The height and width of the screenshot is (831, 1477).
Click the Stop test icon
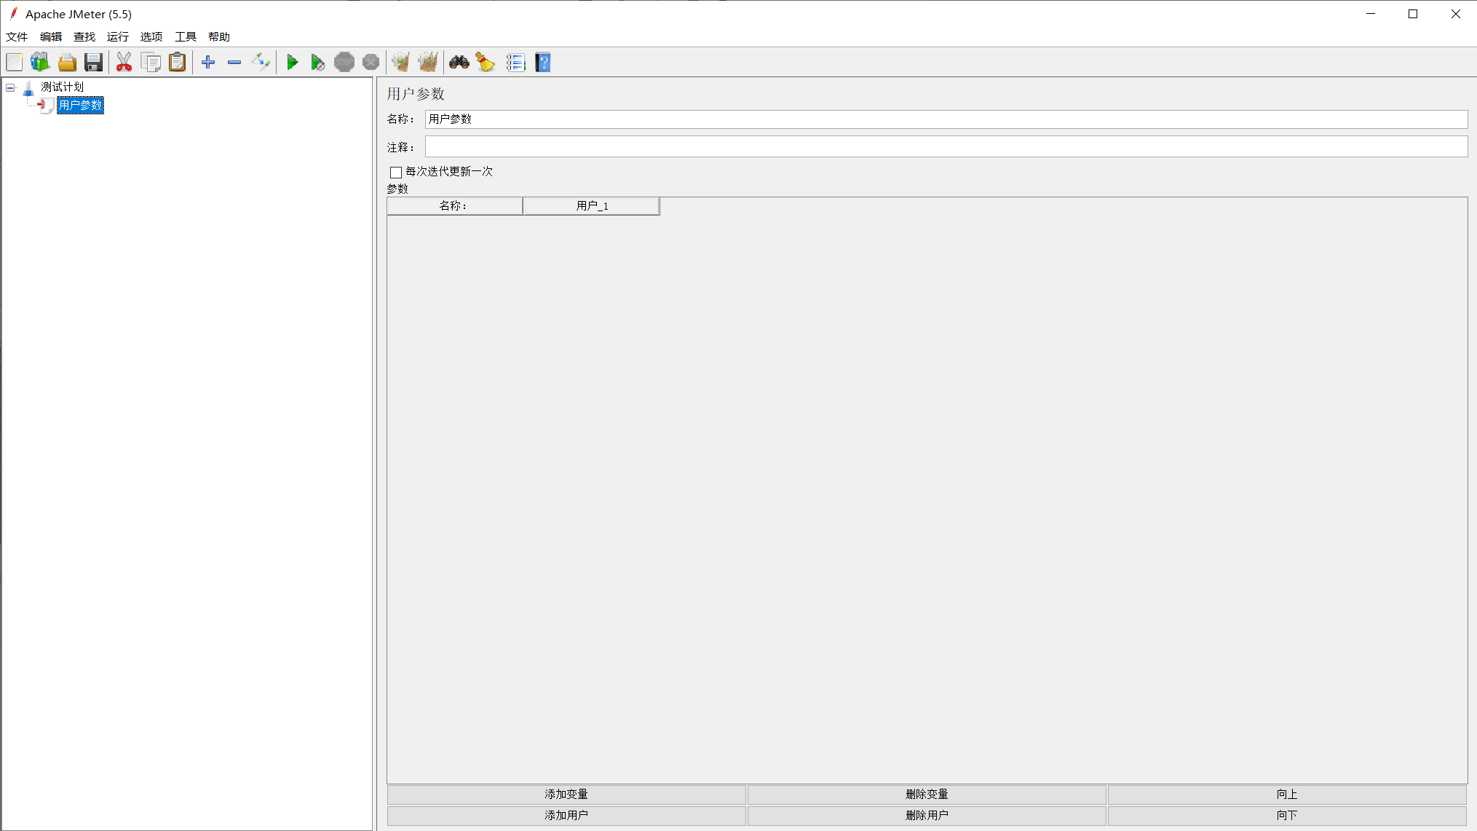[x=344, y=63]
